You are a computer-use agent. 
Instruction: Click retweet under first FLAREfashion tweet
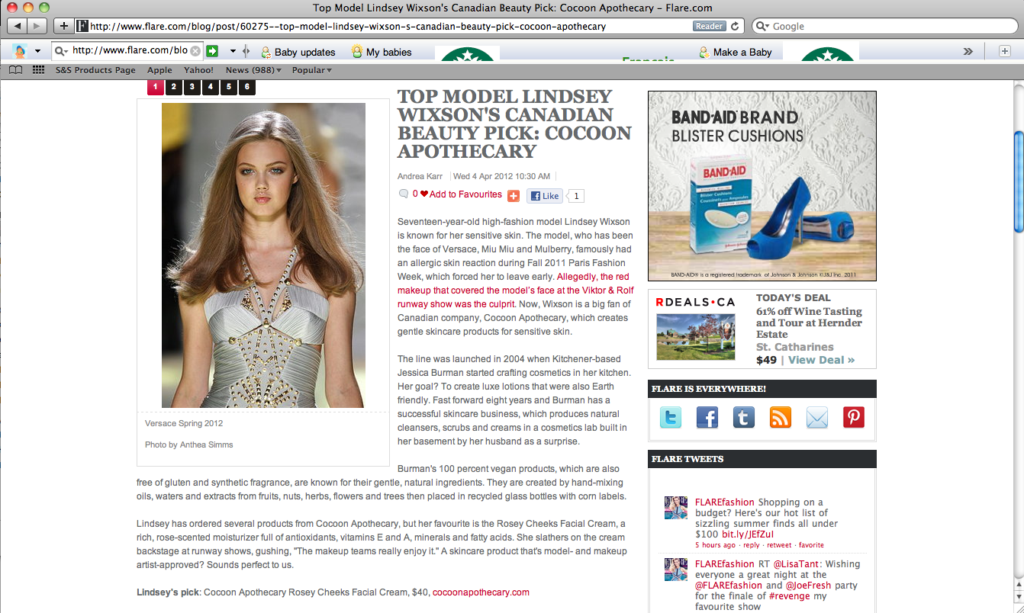(779, 545)
